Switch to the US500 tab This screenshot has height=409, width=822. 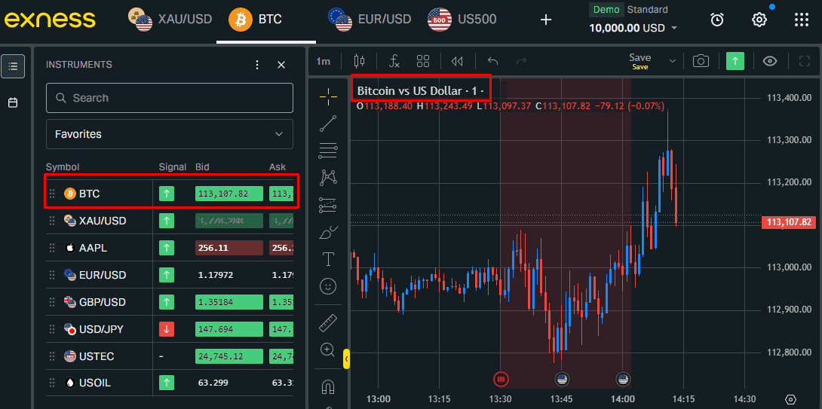[x=462, y=20]
